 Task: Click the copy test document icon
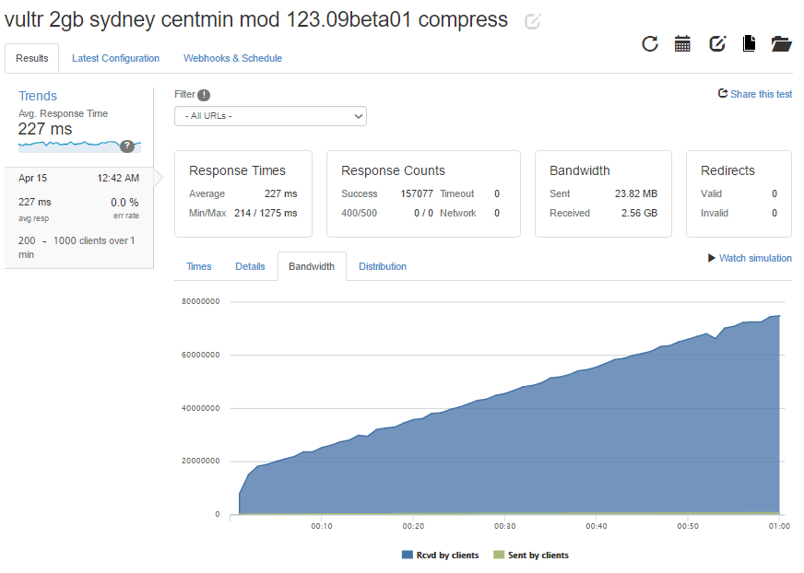749,44
